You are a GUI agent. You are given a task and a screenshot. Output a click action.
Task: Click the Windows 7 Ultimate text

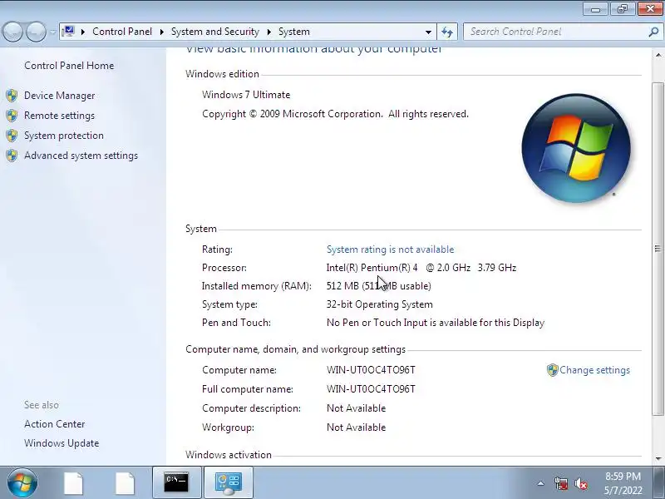pyautogui.click(x=246, y=95)
